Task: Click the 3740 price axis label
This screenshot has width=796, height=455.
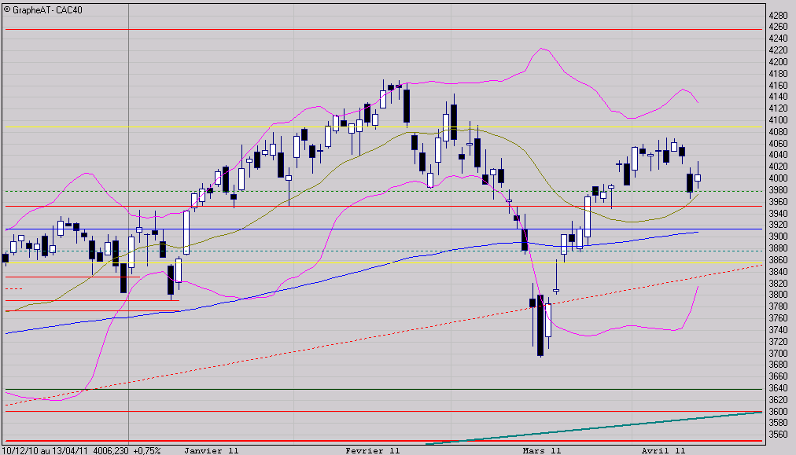Action: (778, 330)
